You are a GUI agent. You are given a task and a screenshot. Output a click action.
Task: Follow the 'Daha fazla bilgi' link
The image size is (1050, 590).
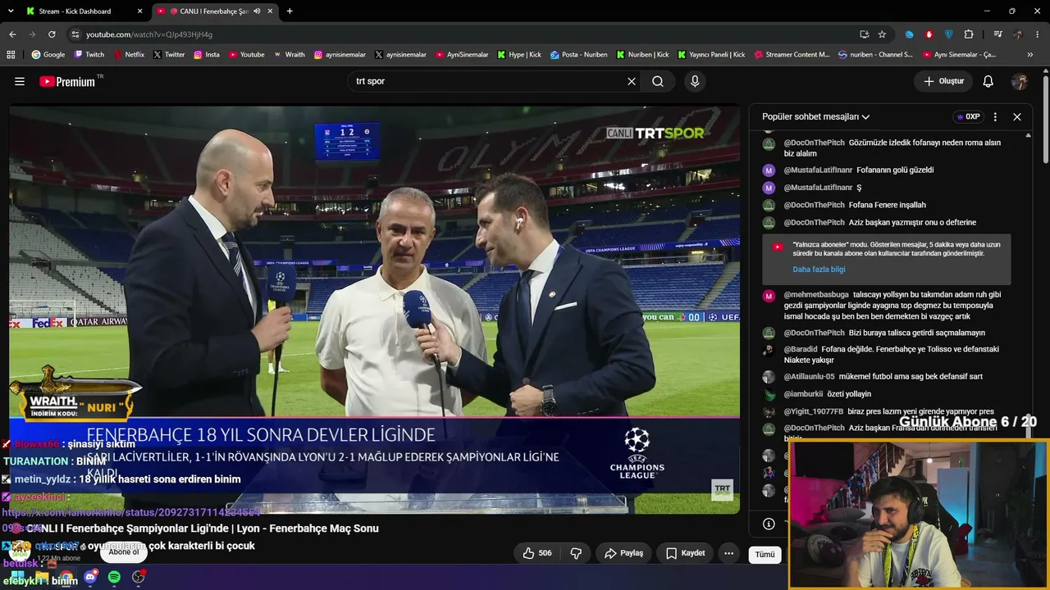[819, 269]
